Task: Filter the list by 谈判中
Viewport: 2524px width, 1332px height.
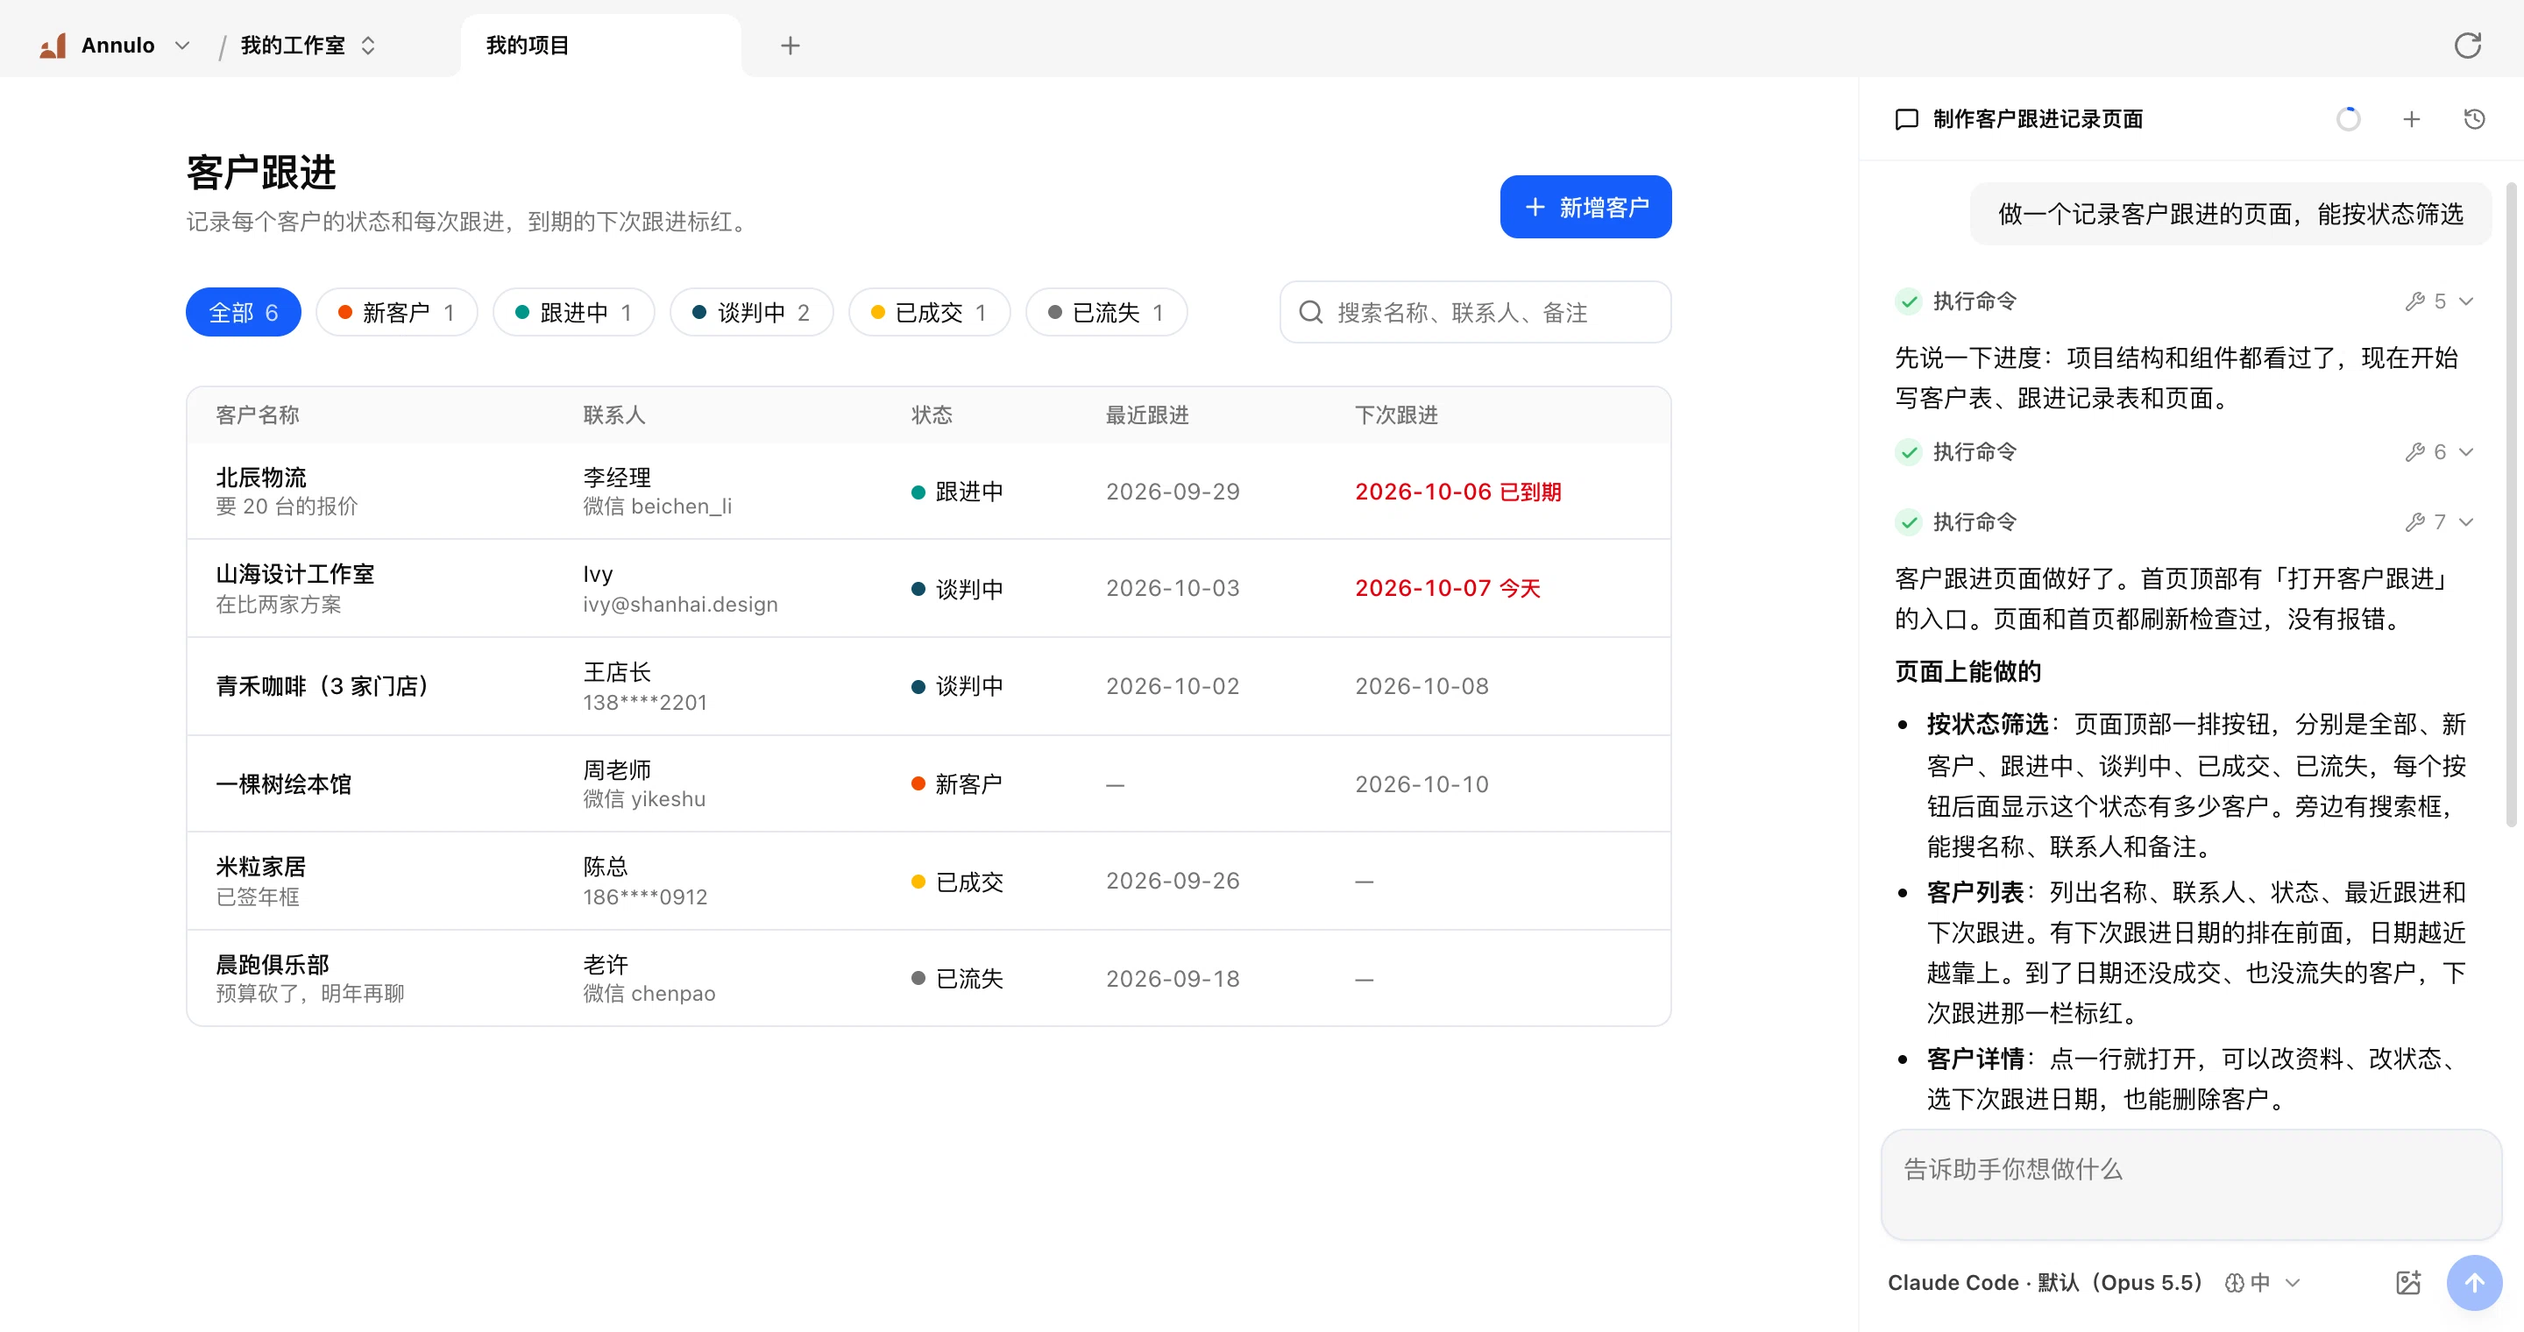Action: (x=750, y=313)
